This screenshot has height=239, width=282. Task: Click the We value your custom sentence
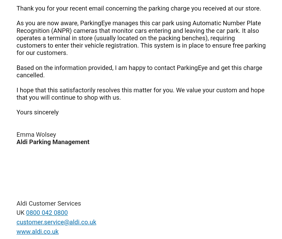220,90
